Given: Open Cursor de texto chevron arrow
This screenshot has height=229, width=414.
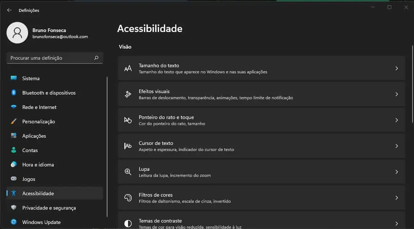Looking at the screenshot, I should coord(397,146).
